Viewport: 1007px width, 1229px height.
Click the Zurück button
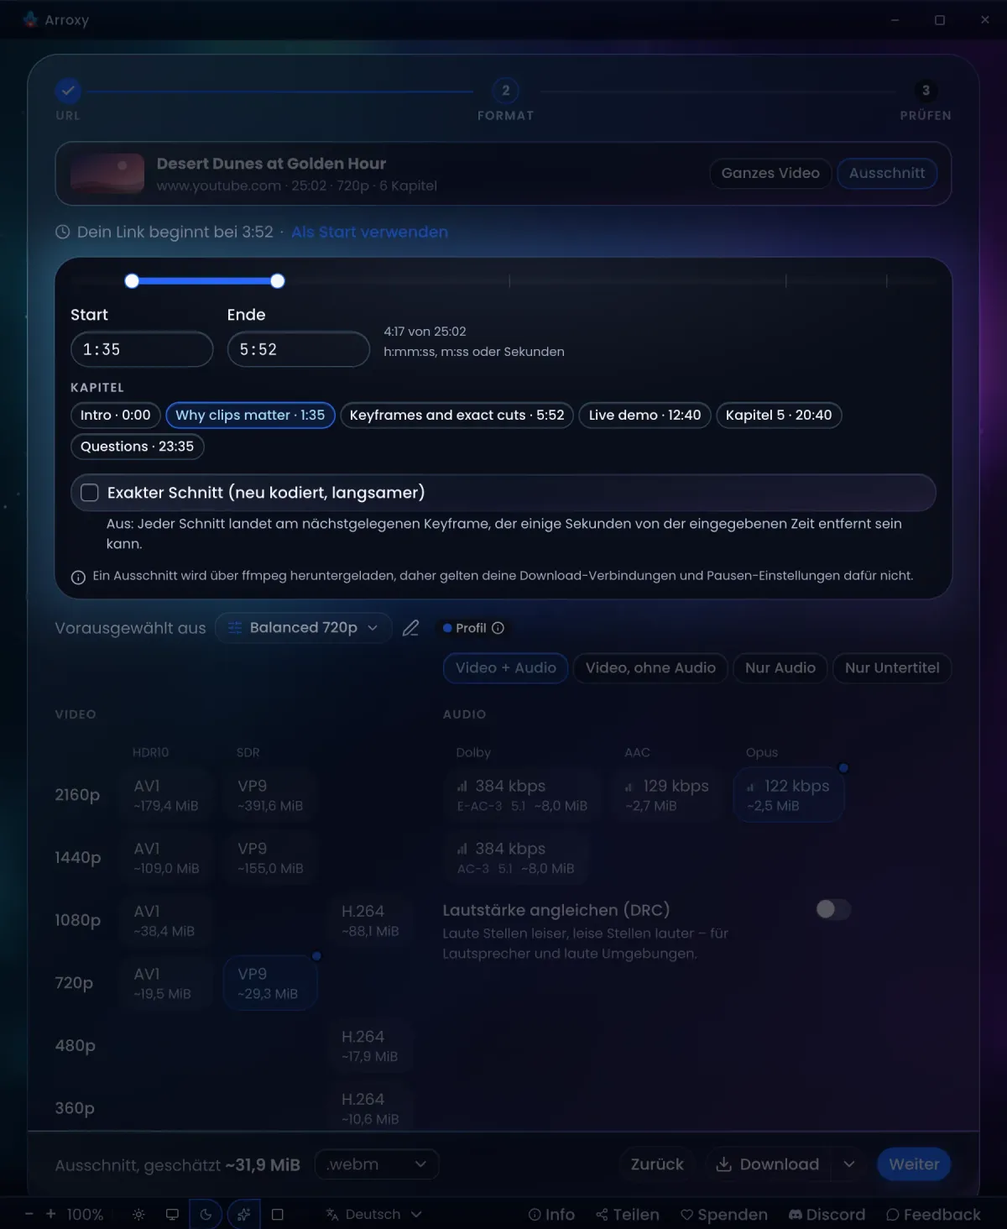[657, 1164]
